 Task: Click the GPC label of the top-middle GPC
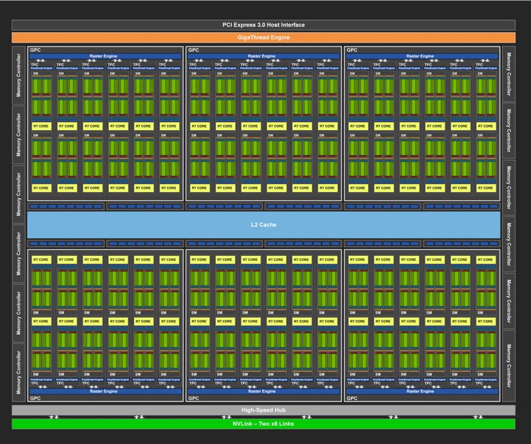(193, 50)
